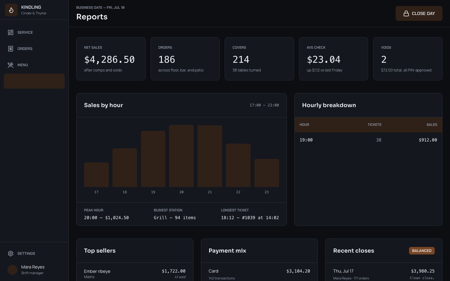Click the TICKETS column header
The image size is (450, 281).
click(x=374, y=125)
